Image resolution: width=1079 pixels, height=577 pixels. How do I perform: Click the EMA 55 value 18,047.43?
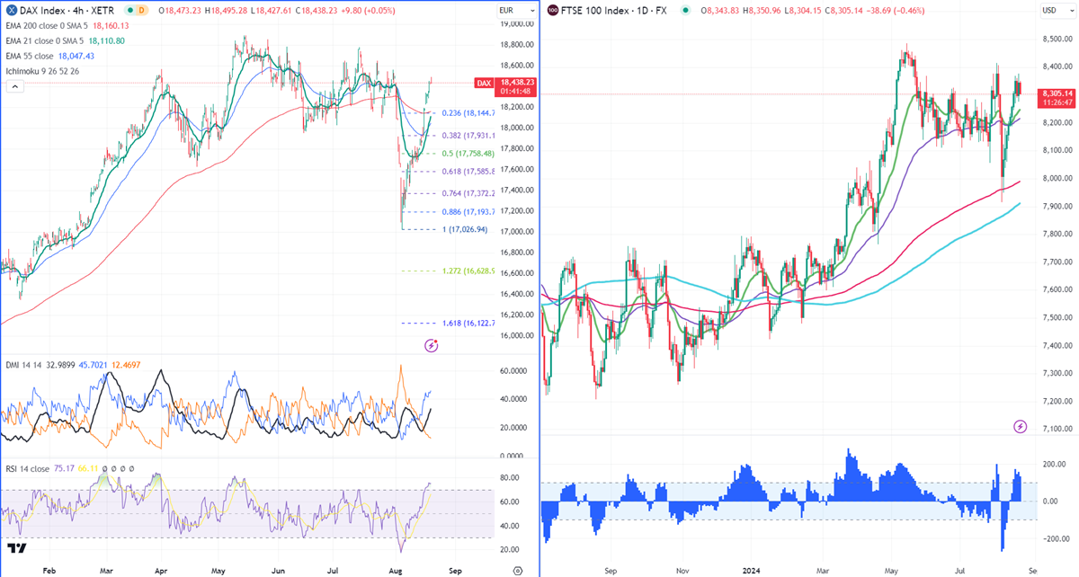coord(76,56)
